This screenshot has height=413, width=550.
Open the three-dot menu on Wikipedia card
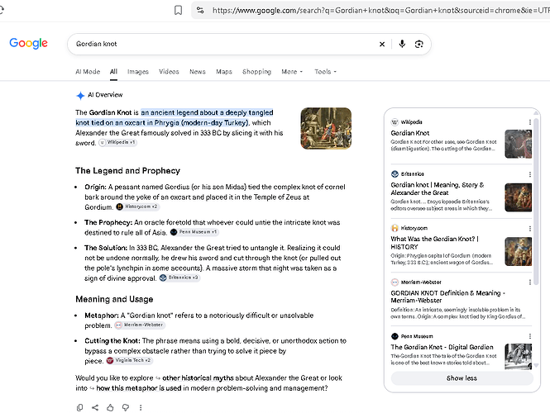529,122
